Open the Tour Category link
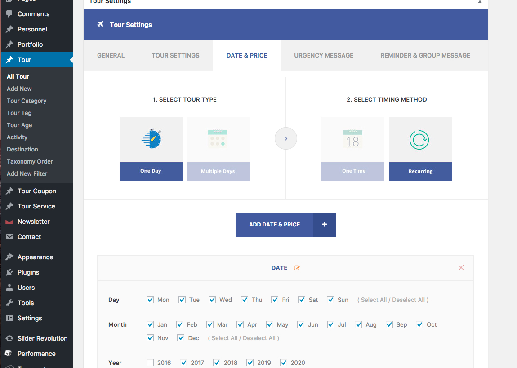Screen dimensions: 517x368 click(27, 101)
